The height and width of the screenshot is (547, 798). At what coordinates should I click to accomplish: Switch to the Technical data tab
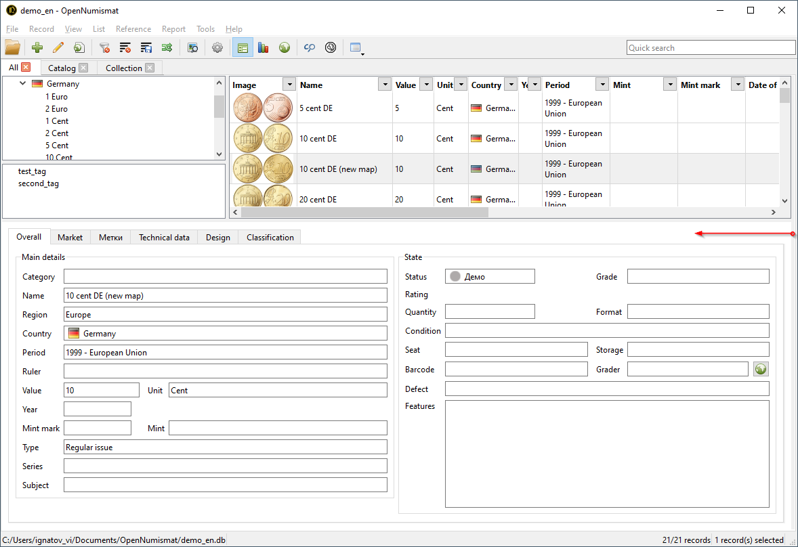coord(164,238)
